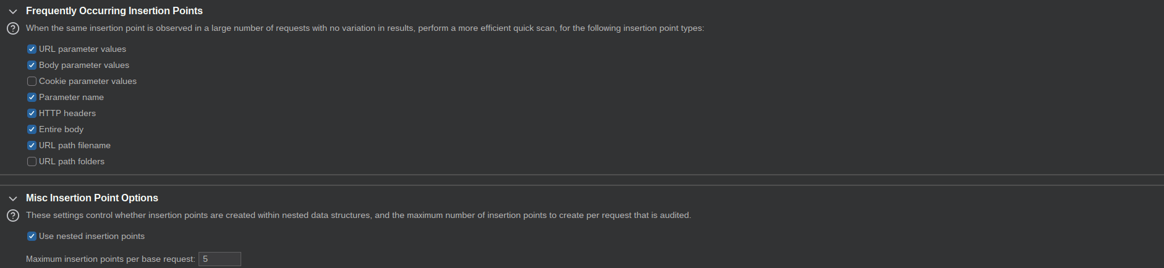Click the description text about nested data structures
Image resolution: width=1164 pixels, height=268 pixels.
click(359, 216)
